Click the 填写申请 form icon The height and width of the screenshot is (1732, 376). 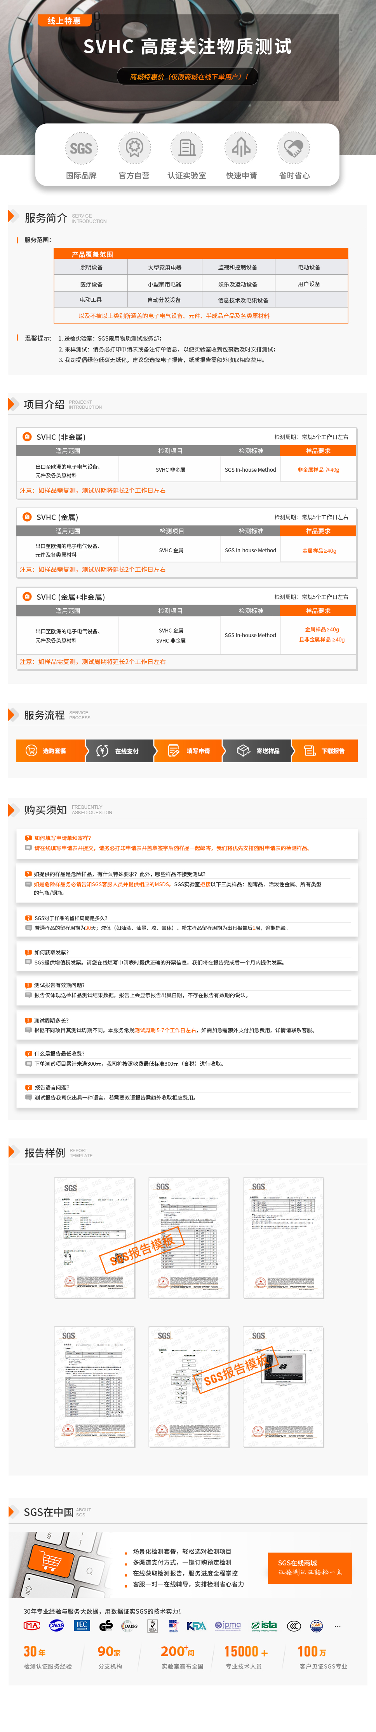coord(173,750)
